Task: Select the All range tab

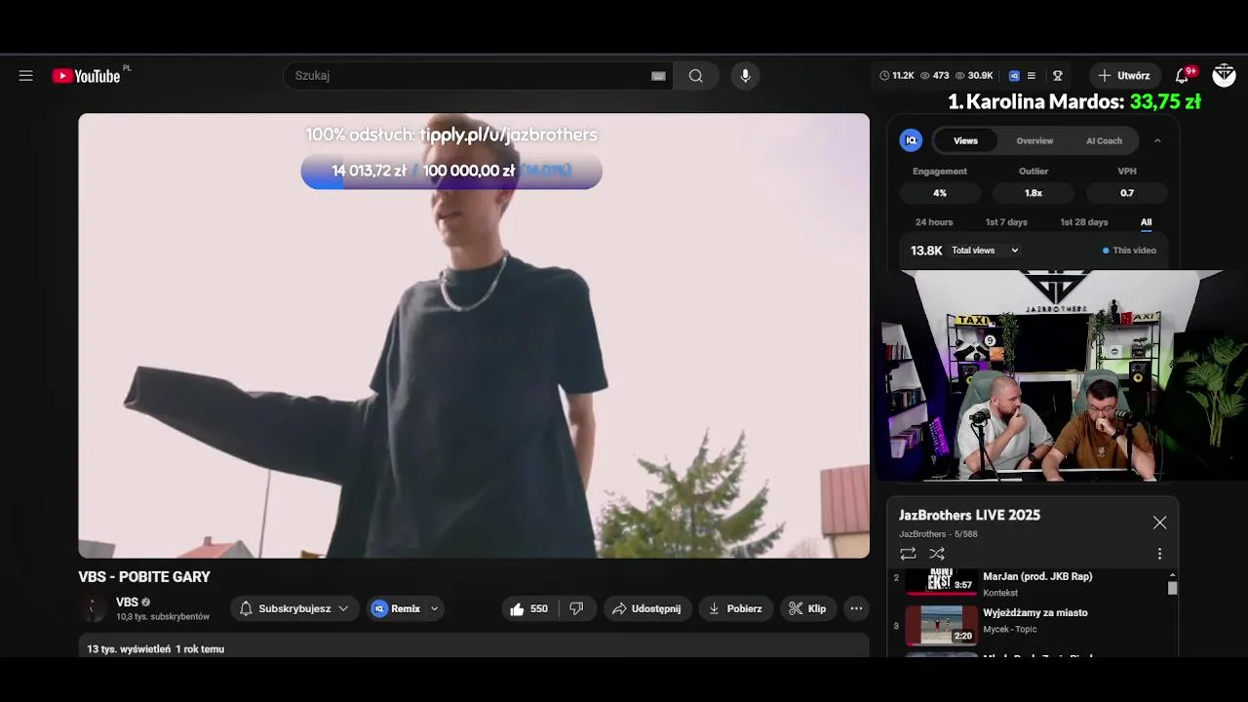Action: click(1146, 222)
